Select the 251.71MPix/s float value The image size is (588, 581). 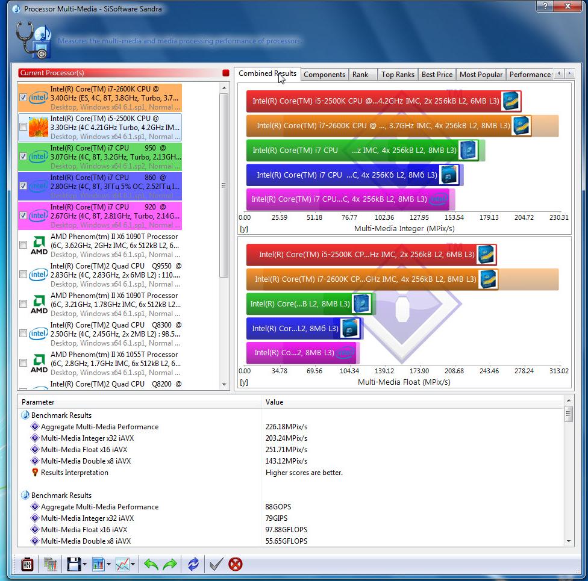[286, 449]
